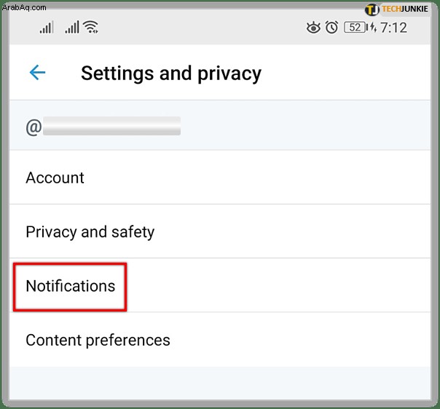
Task: Tap the Wi-Fi status icon
Action: coord(90,27)
